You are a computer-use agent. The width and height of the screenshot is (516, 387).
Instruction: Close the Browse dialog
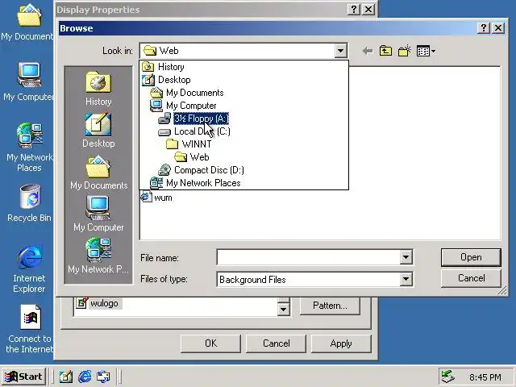coord(498,28)
